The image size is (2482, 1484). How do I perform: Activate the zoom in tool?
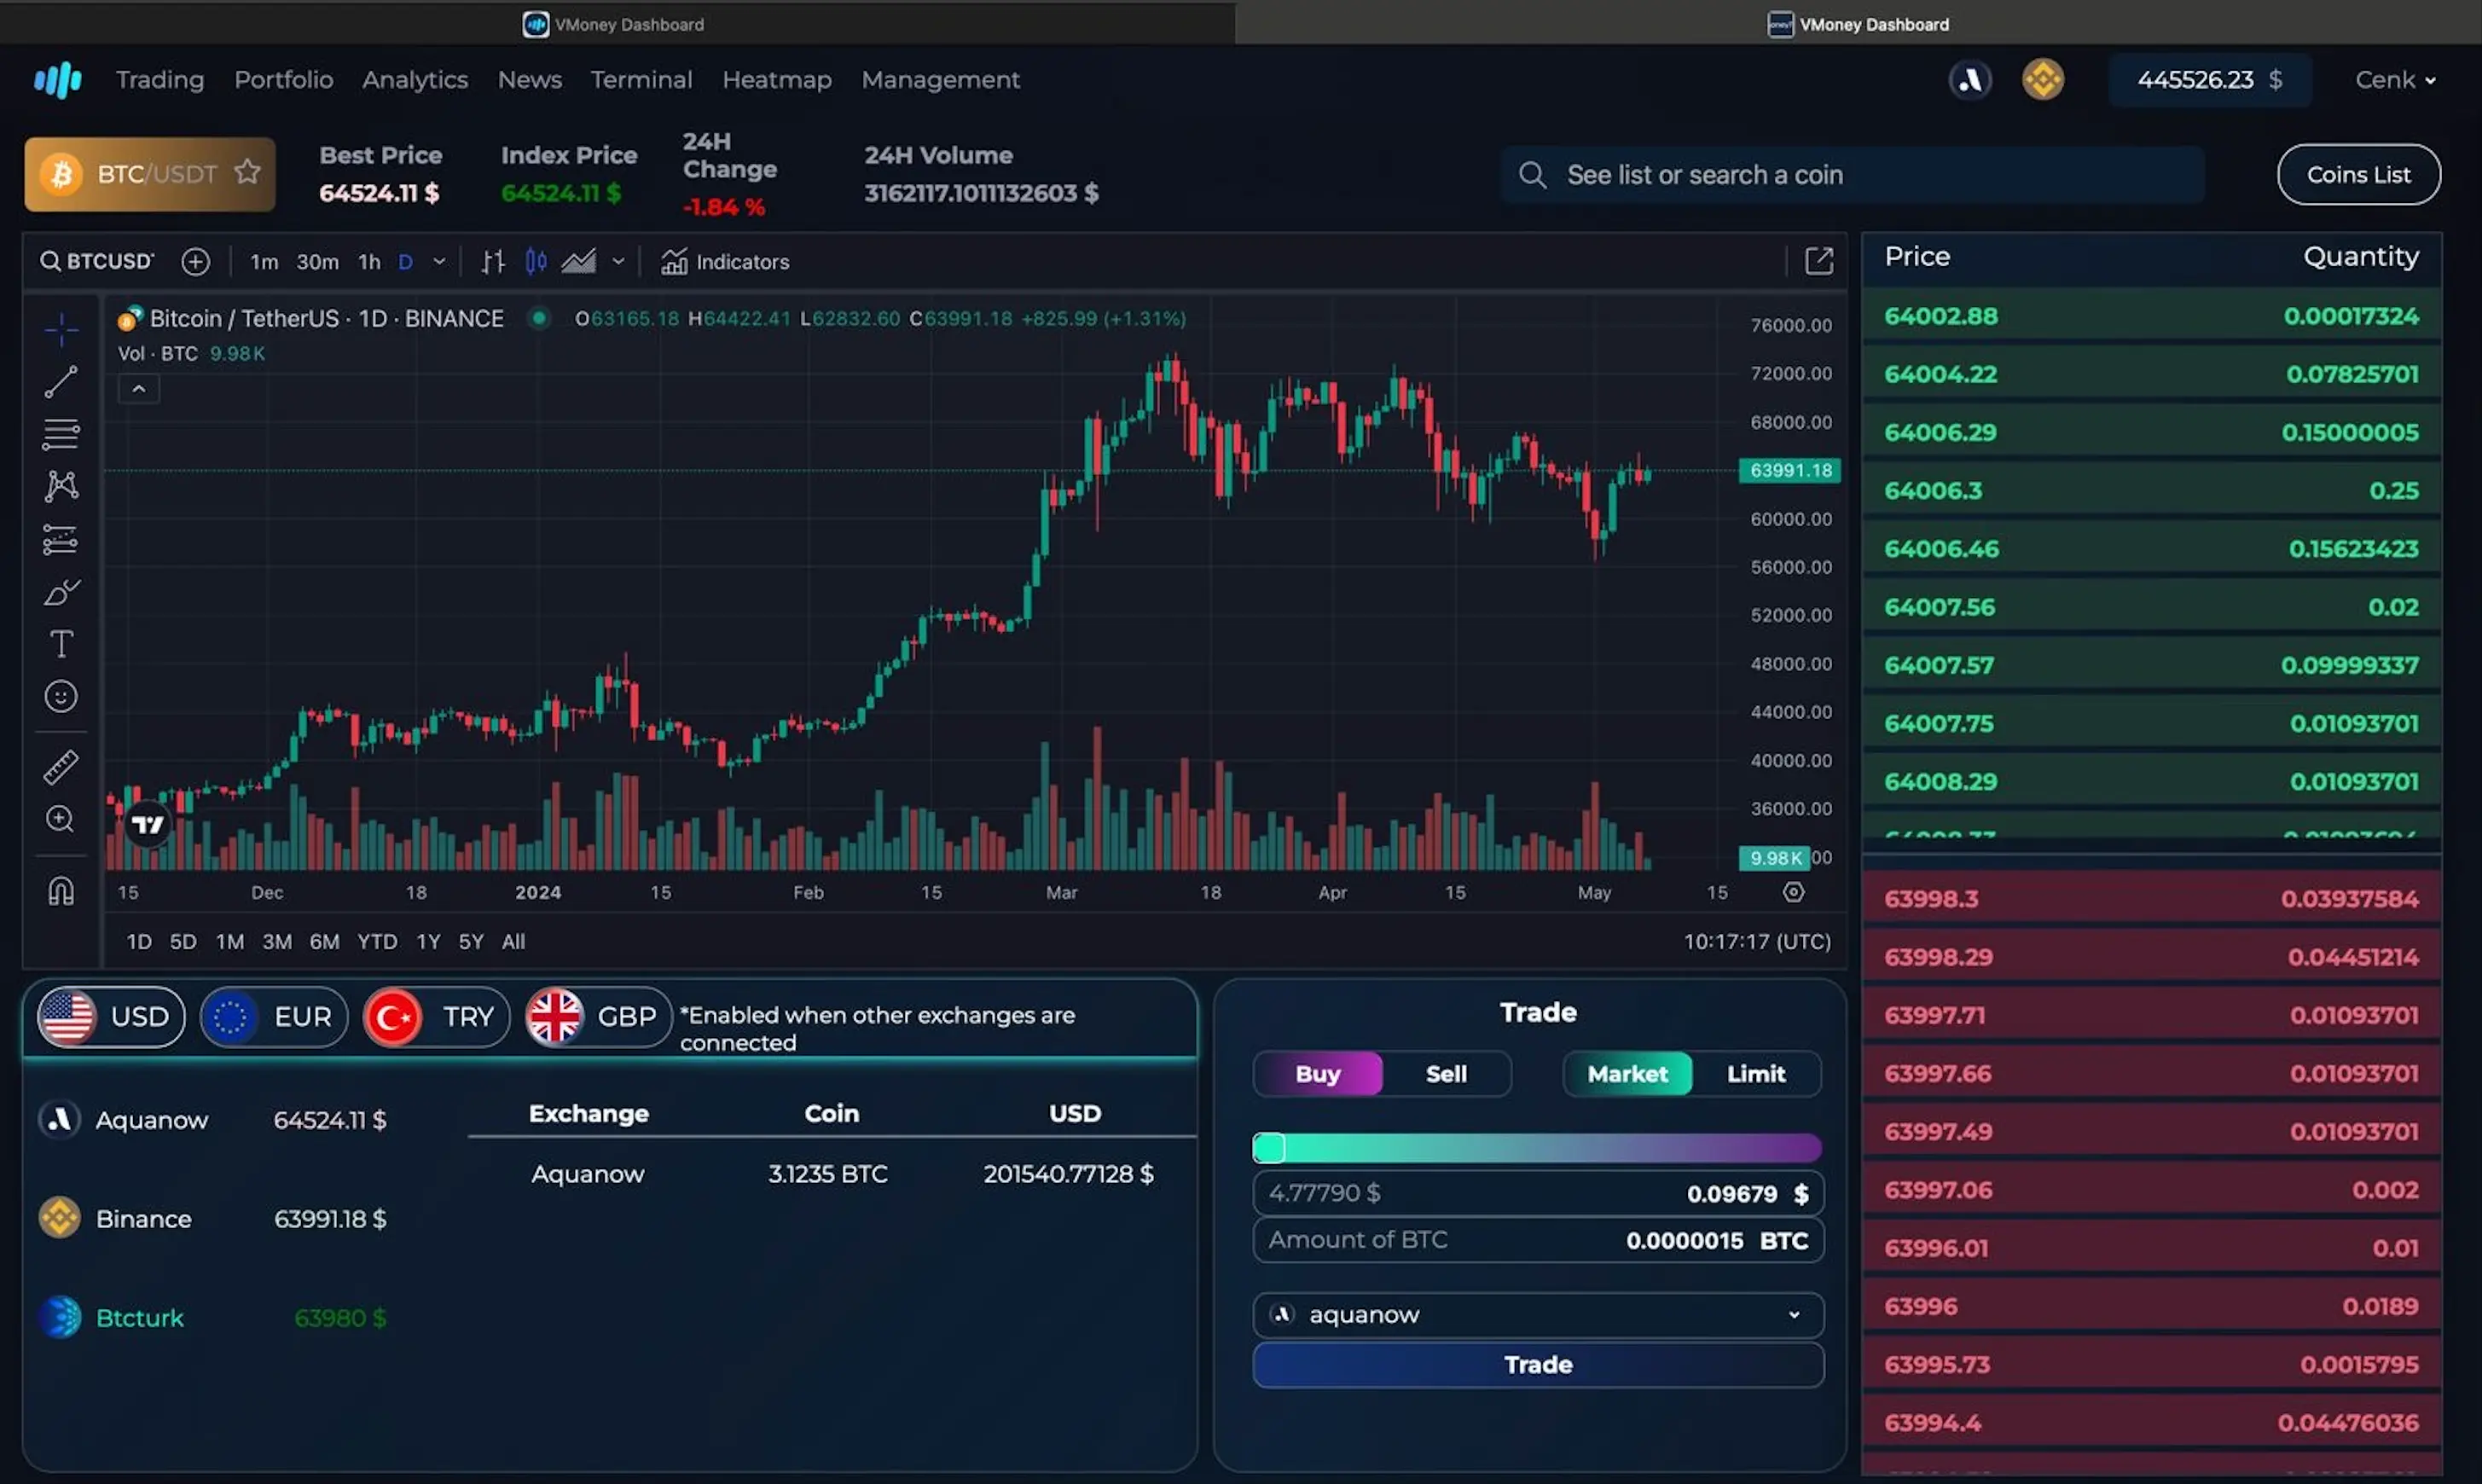[61, 819]
